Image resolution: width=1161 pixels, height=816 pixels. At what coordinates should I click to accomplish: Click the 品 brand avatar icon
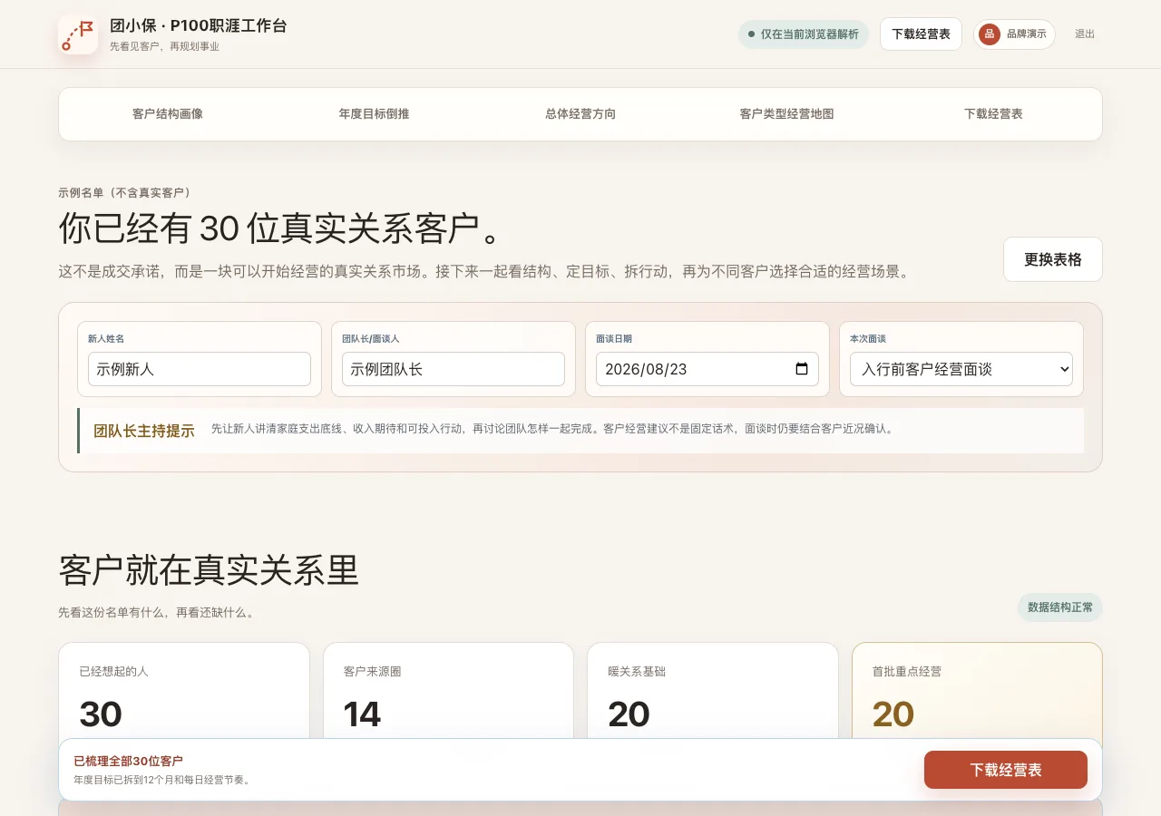[990, 34]
